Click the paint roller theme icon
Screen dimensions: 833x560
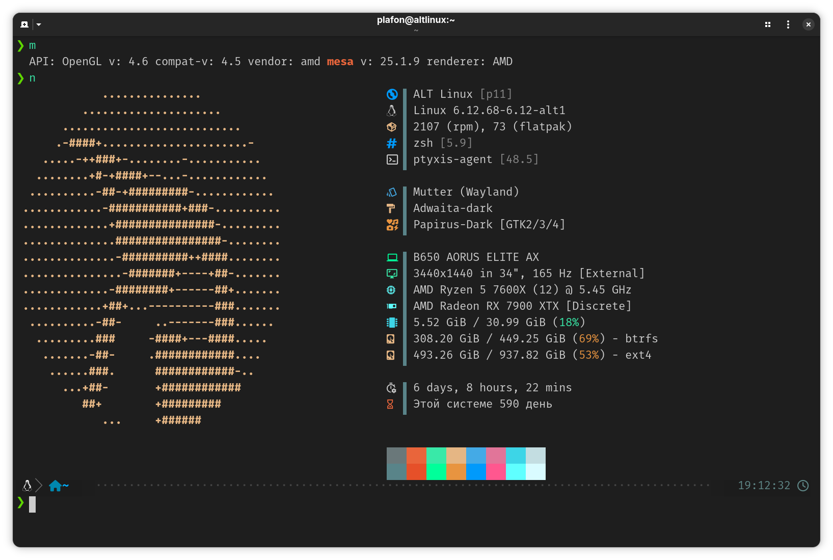tap(391, 208)
